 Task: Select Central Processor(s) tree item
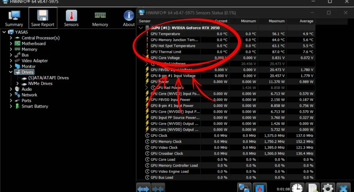[x=41, y=38]
